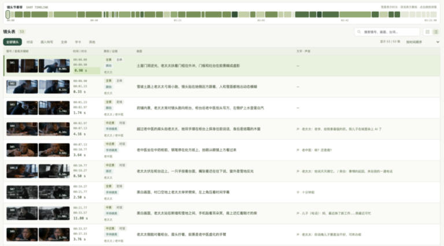
Task: Click the dialogue text in shot 504 row
Action: (339, 129)
